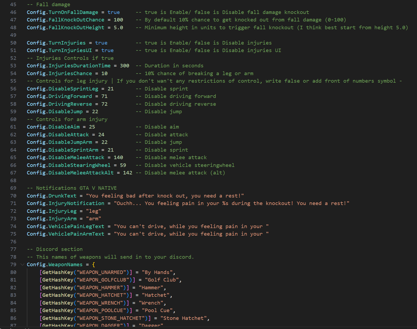417x329 pixels.
Task: Click the 5.0 value of FallKnockOutHeight
Action: 118,28
